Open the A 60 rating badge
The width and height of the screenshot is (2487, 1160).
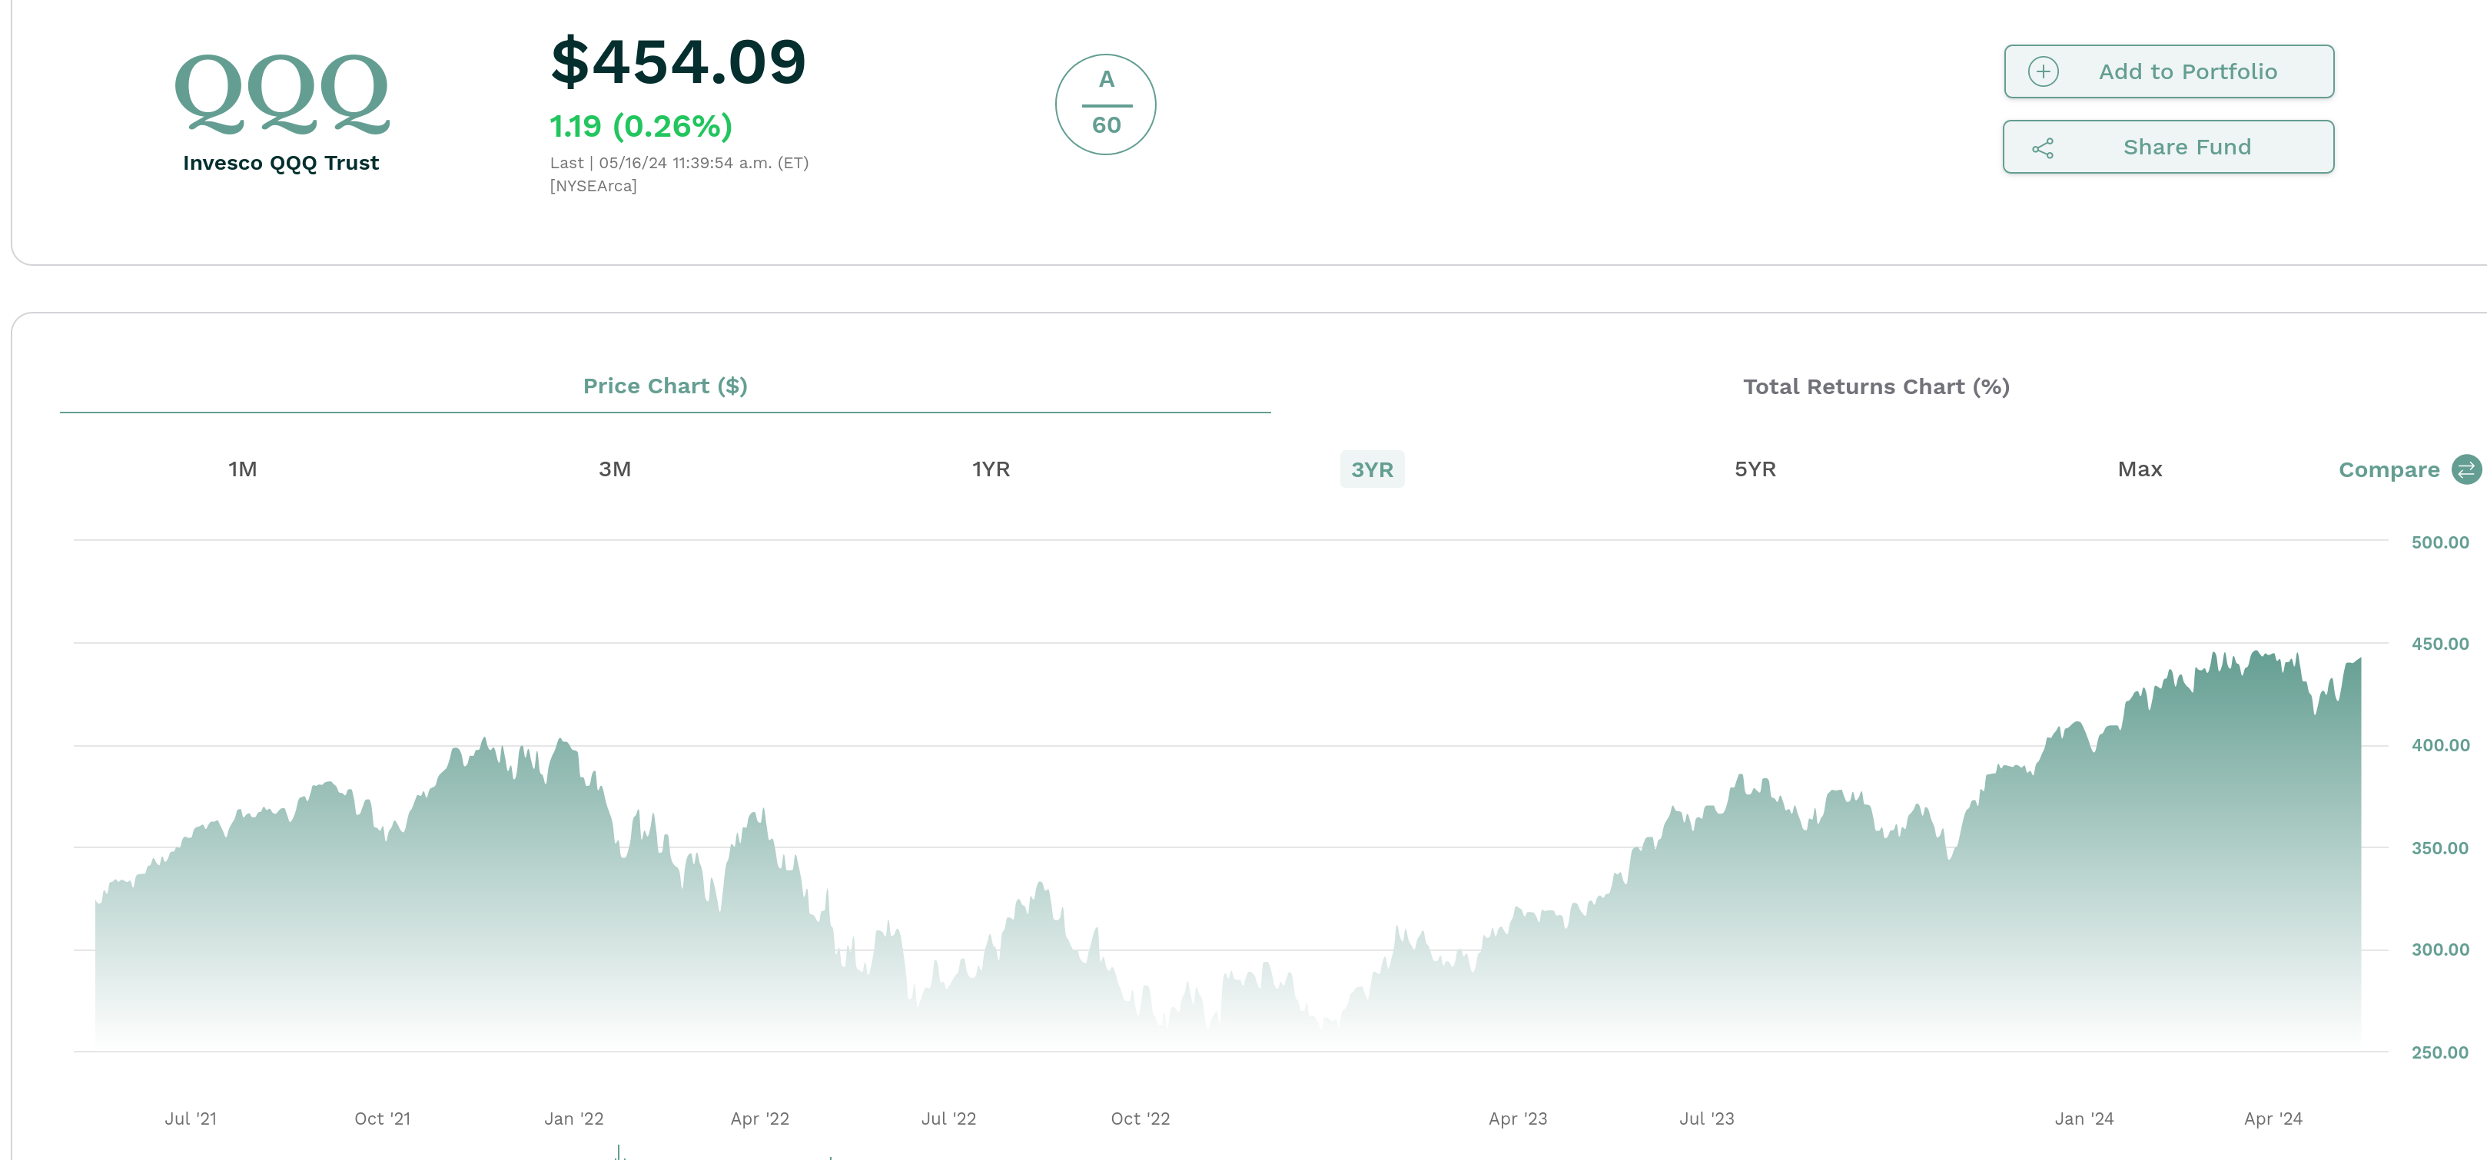click(x=1105, y=103)
